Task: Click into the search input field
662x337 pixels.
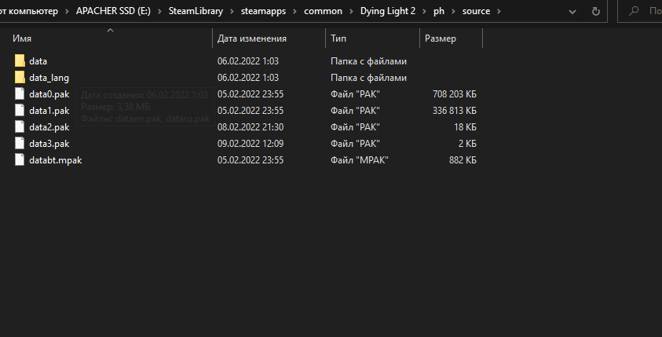Action: (x=653, y=13)
